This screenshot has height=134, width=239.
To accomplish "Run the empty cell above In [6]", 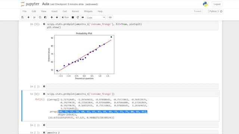I will 44,86.
